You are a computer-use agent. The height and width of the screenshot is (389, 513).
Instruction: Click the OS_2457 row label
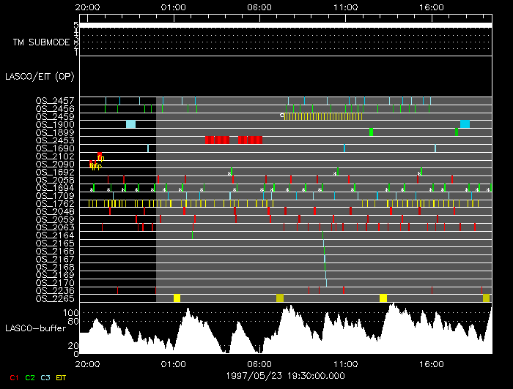55,100
